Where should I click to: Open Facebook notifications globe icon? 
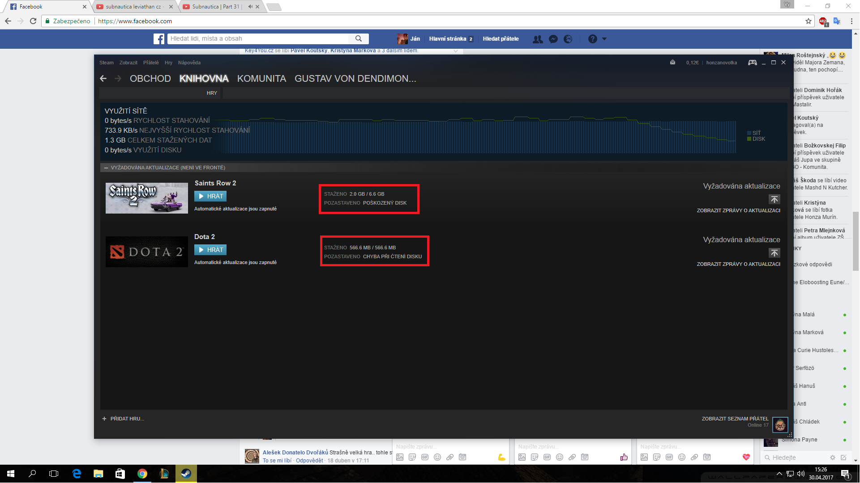coord(568,39)
